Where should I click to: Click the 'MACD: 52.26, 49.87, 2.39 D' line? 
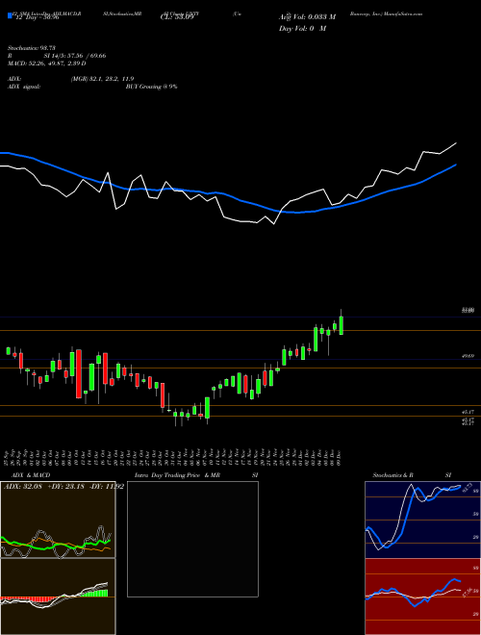47,63
